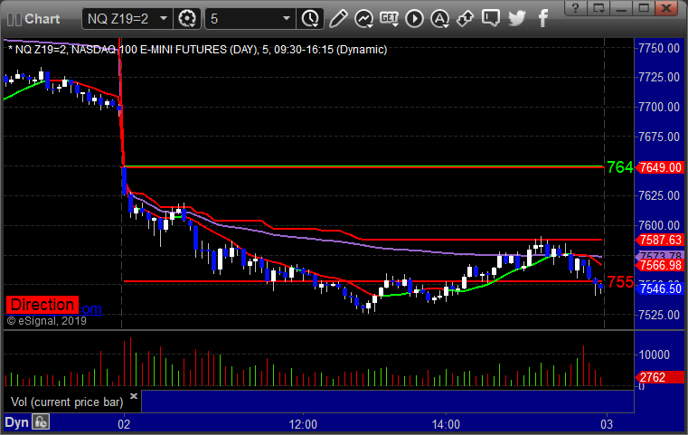Open the chat comment bubble icon
This screenshot has width=688, height=435.
tap(491, 19)
